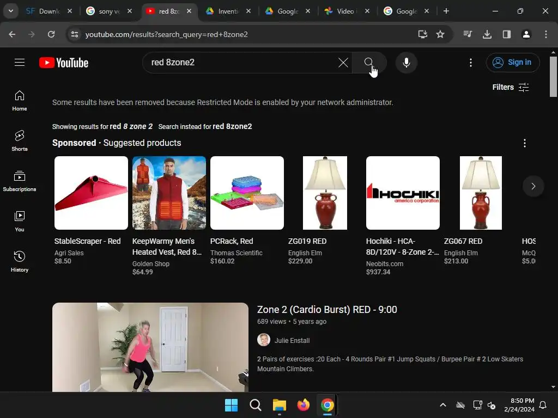Bookmark this page with star icon
The height and width of the screenshot is (418, 558).
440,34
